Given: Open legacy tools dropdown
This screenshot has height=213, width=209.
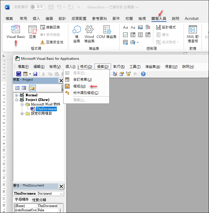Looking at the screenshot, I should pyautogui.click(x=134, y=42).
